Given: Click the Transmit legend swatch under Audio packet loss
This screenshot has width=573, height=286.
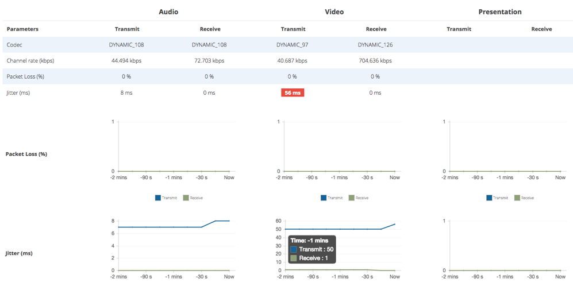Looking at the screenshot, I should [x=158, y=198].
